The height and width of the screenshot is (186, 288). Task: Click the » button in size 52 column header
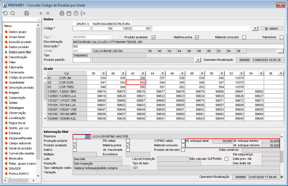(x=241, y=73)
